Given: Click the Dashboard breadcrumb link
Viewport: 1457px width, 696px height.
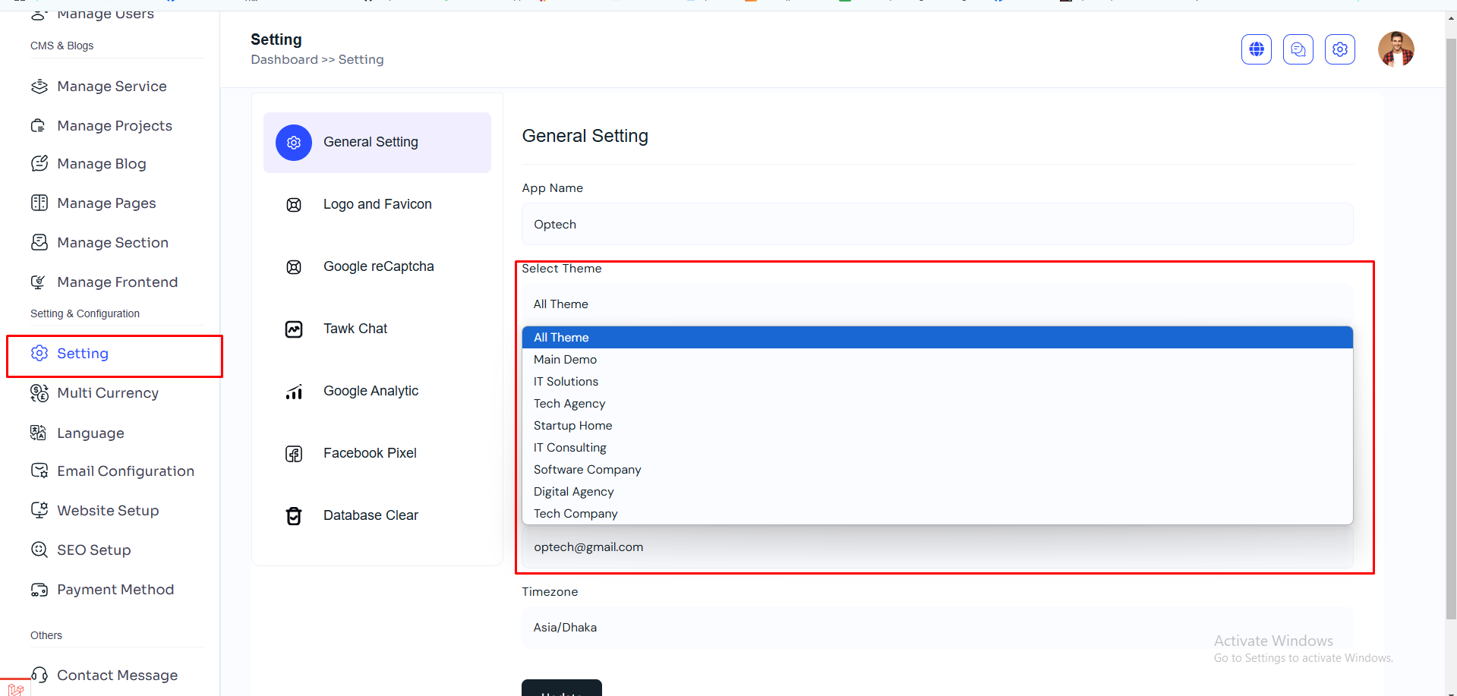Looking at the screenshot, I should point(284,60).
